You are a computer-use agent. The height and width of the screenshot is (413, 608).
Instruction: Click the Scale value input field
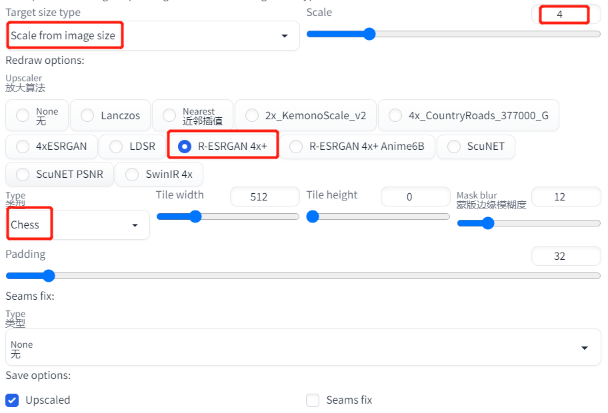tap(566, 15)
